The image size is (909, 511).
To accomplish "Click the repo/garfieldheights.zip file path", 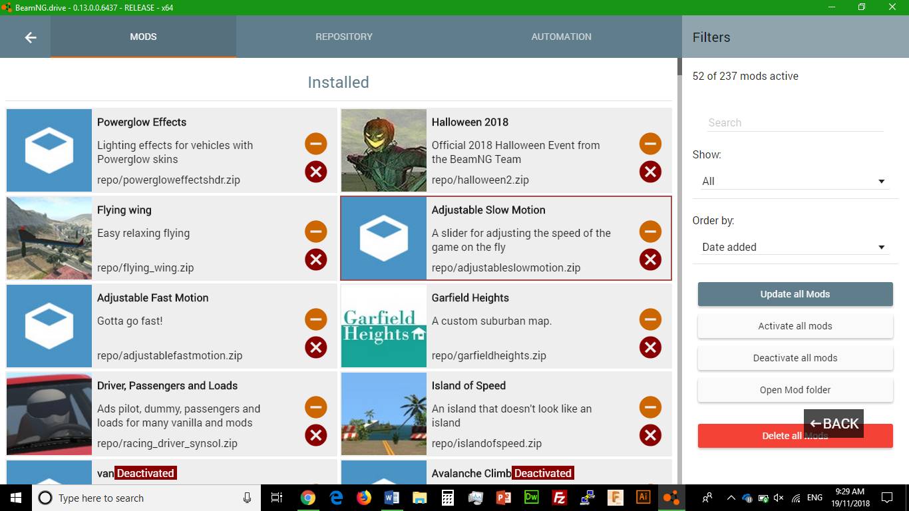I will pyautogui.click(x=489, y=356).
